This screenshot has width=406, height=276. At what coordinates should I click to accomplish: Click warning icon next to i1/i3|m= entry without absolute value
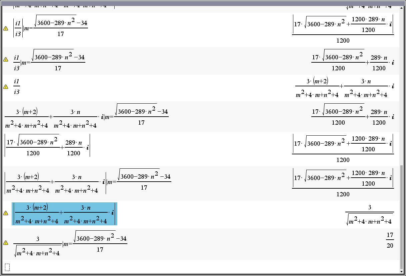[6, 59]
